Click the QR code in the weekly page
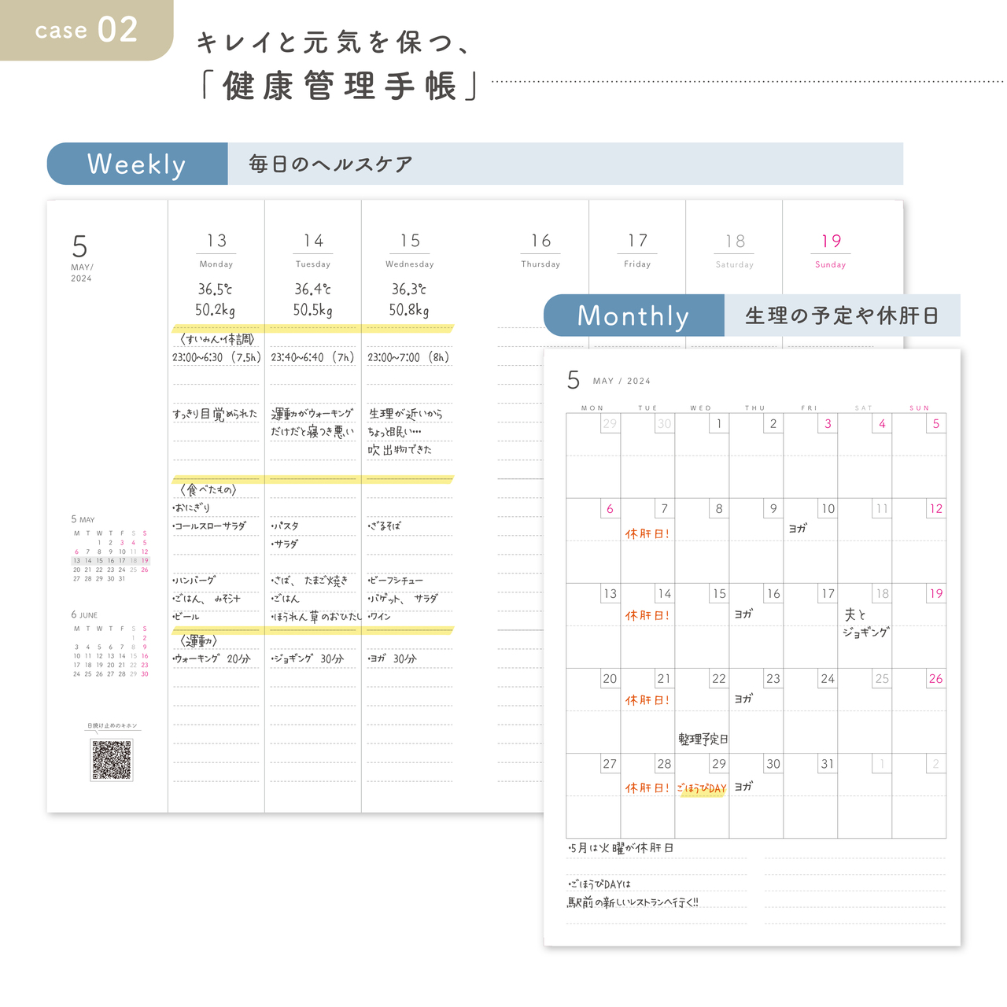 [112, 759]
